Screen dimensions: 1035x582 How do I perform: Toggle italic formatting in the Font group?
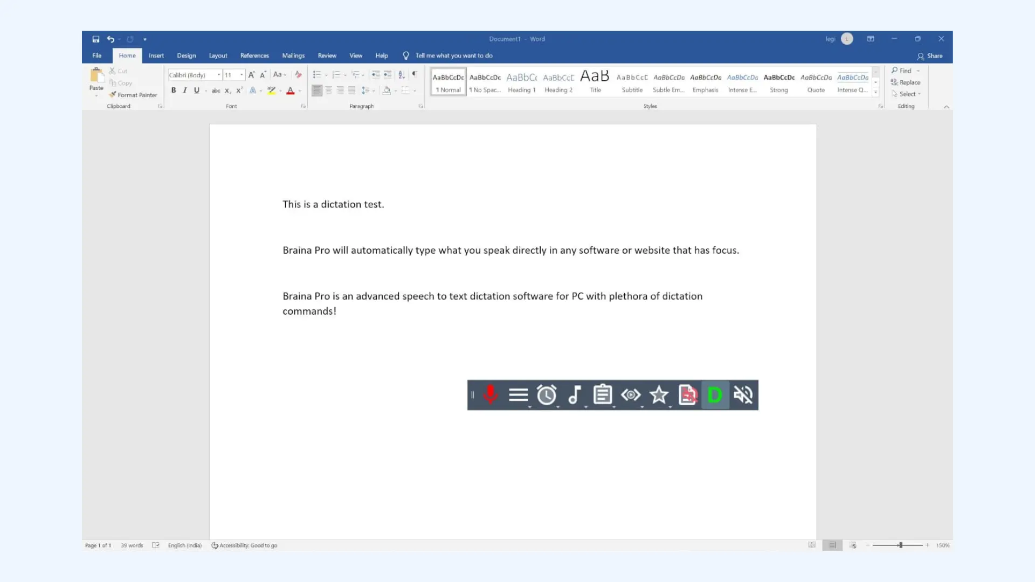(184, 90)
